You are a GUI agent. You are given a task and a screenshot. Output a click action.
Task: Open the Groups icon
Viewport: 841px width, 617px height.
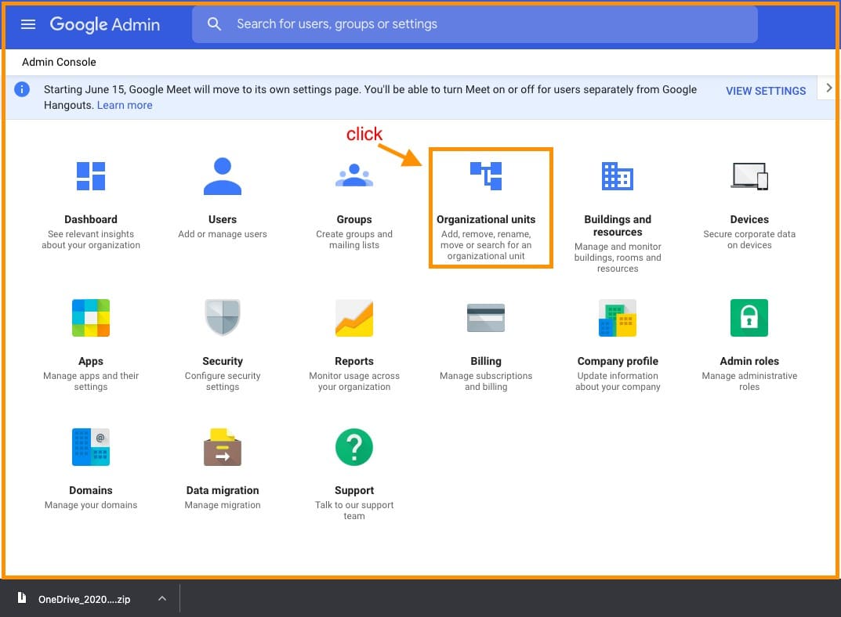[354, 176]
